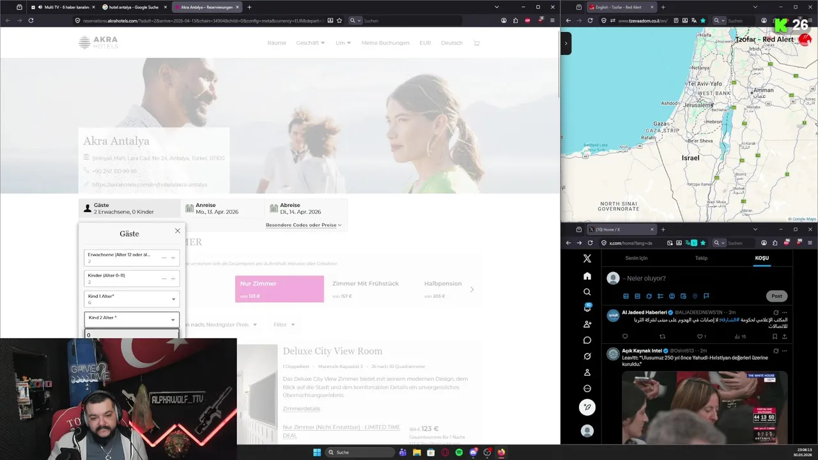Like the Al Jadeed Haberleri post
Image resolution: width=818 pixels, height=460 pixels.
click(700, 336)
